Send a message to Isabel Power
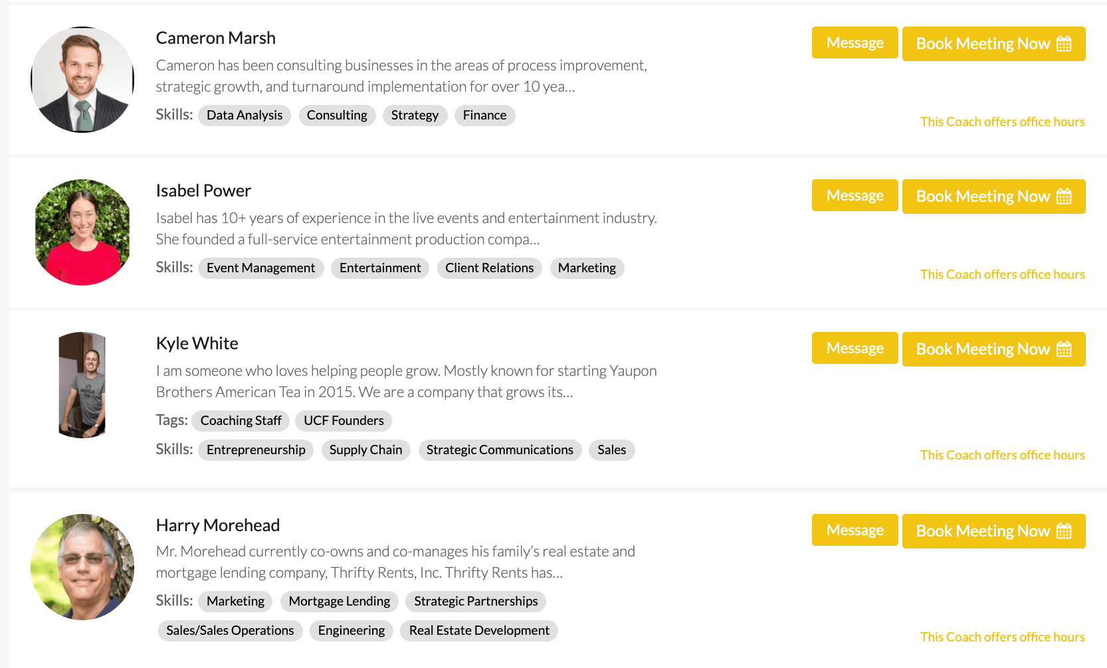The width and height of the screenshot is (1107, 668). tap(855, 195)
